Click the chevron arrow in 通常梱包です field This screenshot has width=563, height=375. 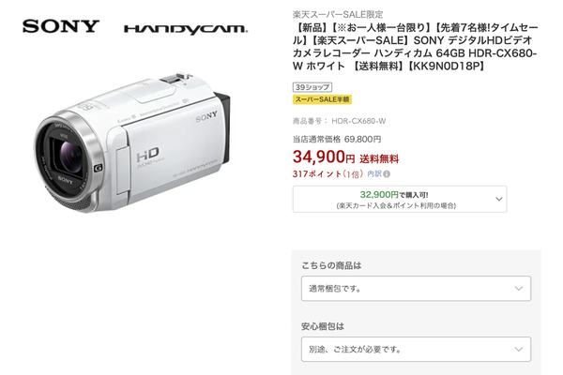(519, 289)
